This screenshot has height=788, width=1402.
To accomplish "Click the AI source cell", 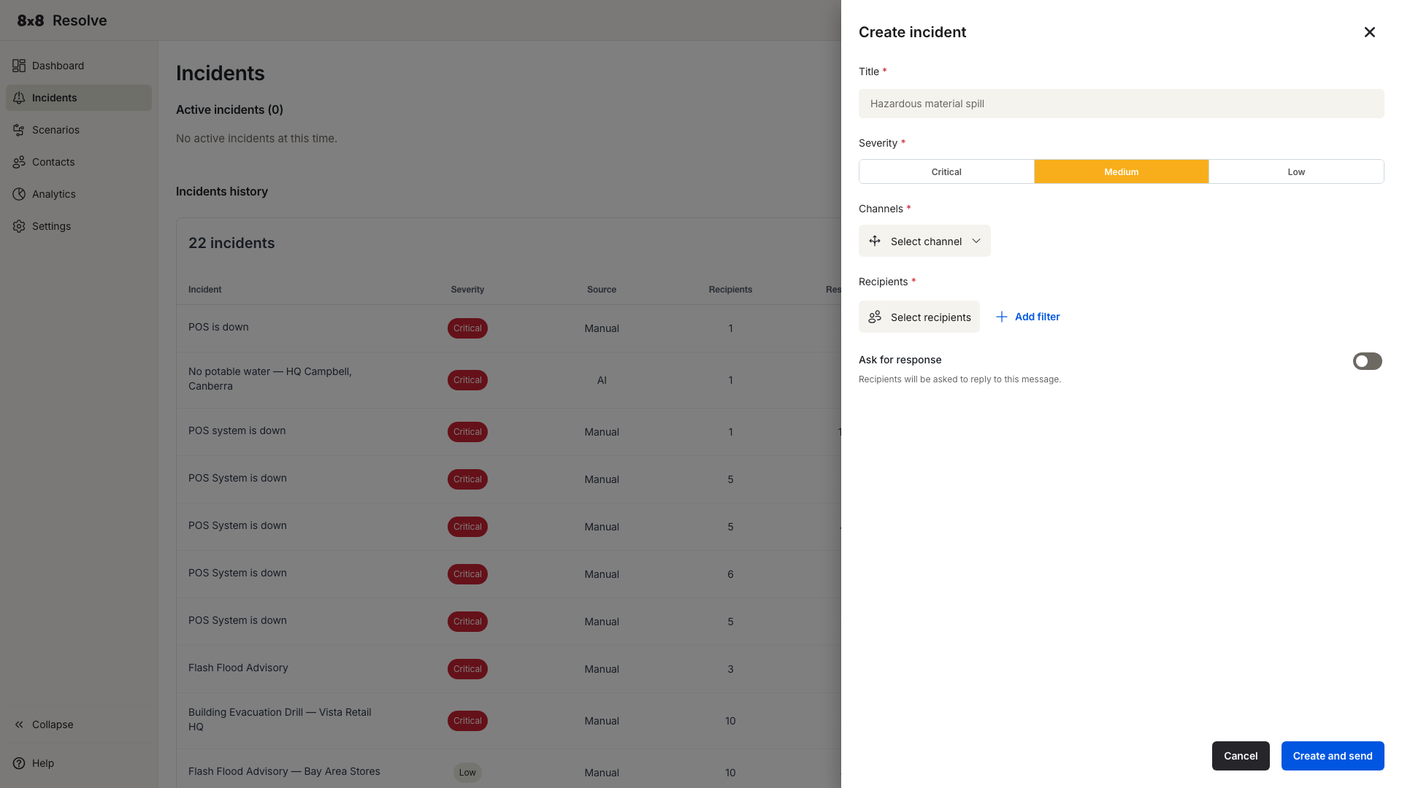I will point(602,380).
